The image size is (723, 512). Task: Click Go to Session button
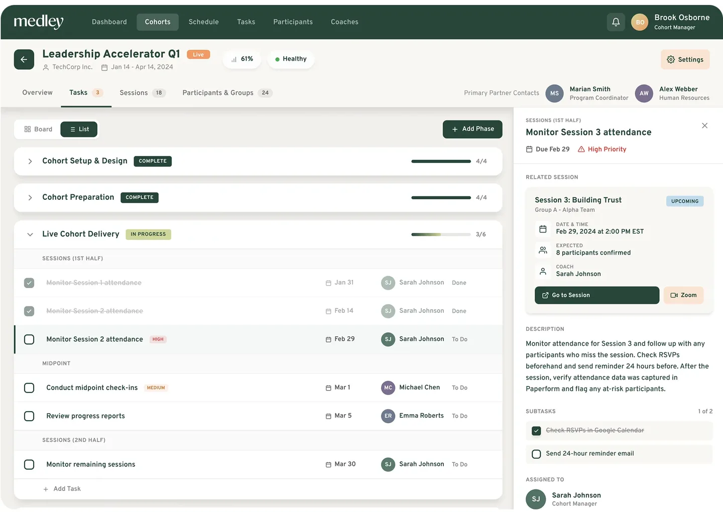[x=597, y=295]
